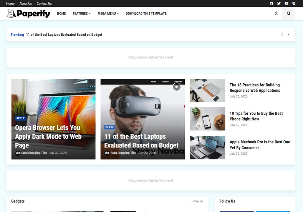Open About Us in top bar
Image resolution: width=303 pixels, height=212 pixels.
coord(25,3)
